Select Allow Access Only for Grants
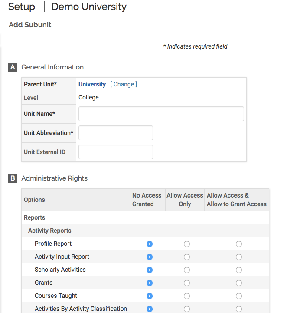This screenshot has width=300, height=313. click(x=186, y=283)
